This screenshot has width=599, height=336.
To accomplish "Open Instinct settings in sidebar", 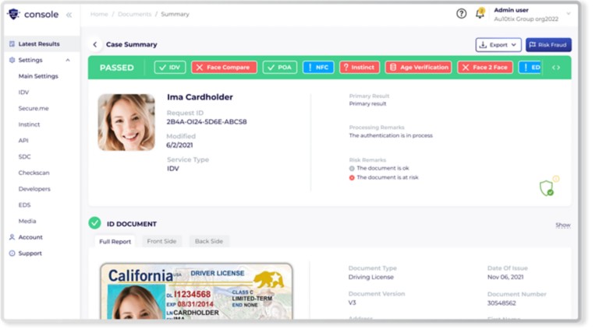I will click(29, 124).
